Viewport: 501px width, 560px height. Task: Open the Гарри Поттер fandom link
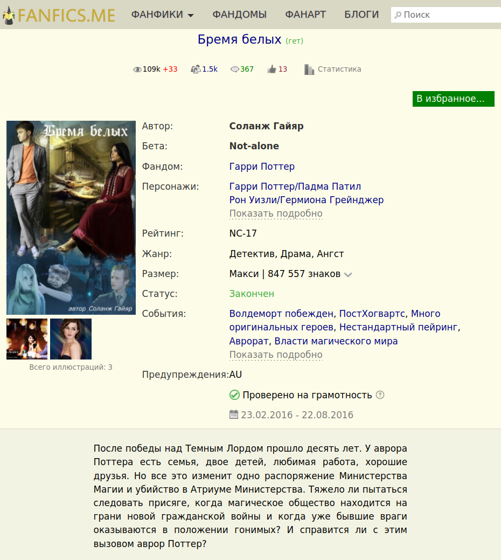262,167
